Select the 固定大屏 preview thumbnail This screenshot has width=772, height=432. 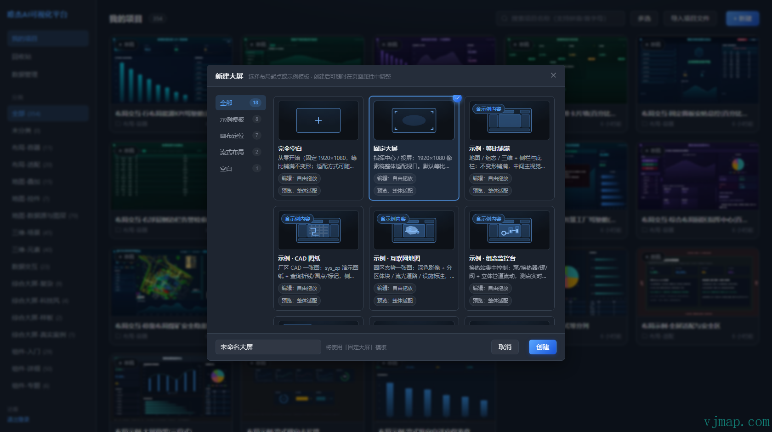pyautogui.click(x=414, y=120)
